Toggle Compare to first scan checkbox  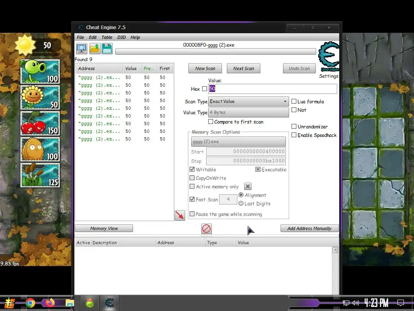[x=210, y=121]
